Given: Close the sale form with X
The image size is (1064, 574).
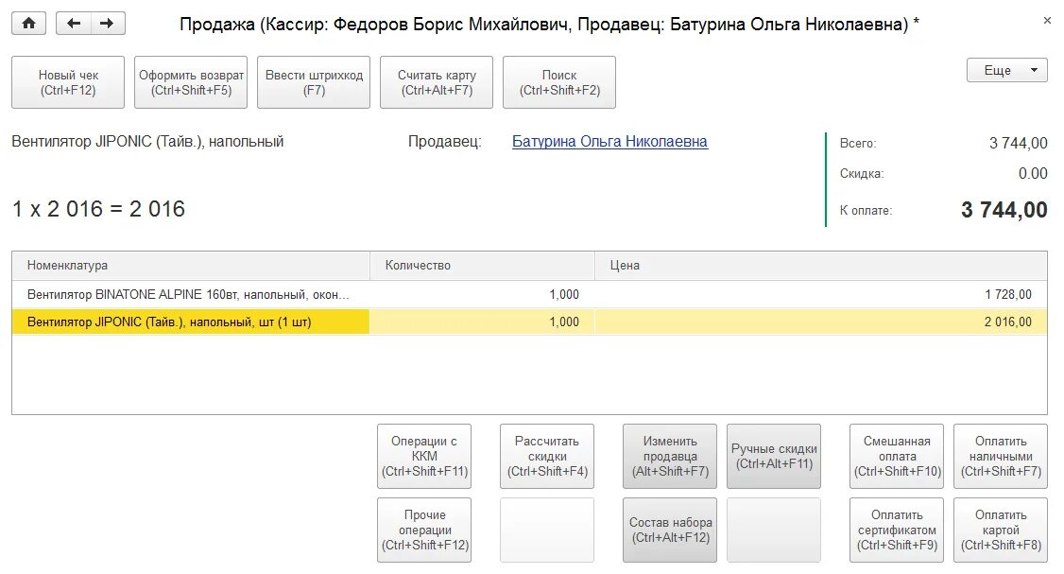Looking at the screenshot, I should pos(1047,21).
